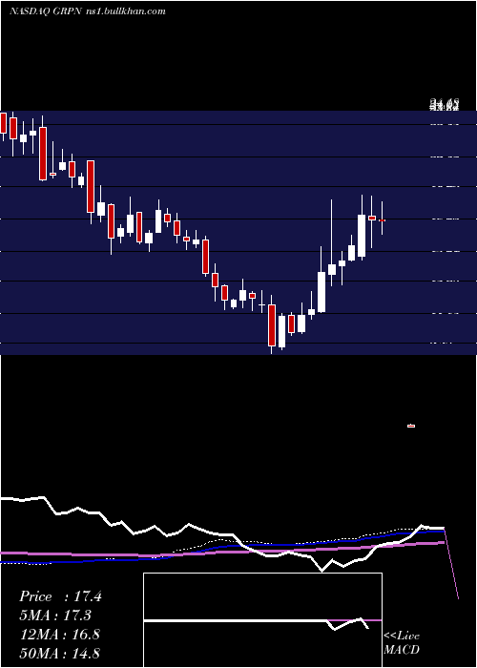Click the 5MA : 17.3 value

coord(55,616)
